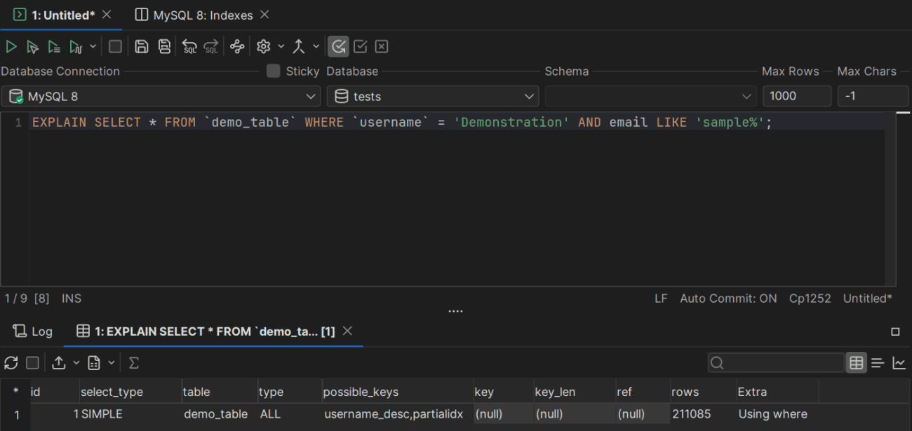Expand the Schema dropdown
The image size is (912, 431).
[746, 96]
